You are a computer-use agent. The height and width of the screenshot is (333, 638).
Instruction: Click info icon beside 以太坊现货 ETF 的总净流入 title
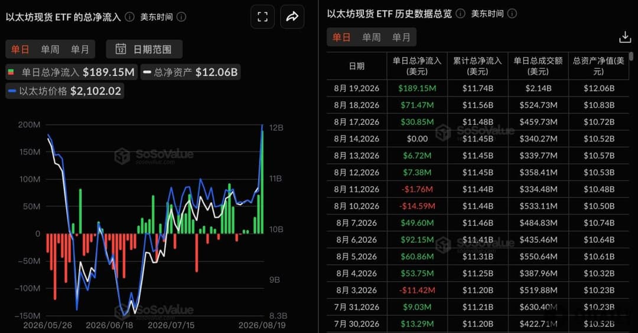point(129,17)
